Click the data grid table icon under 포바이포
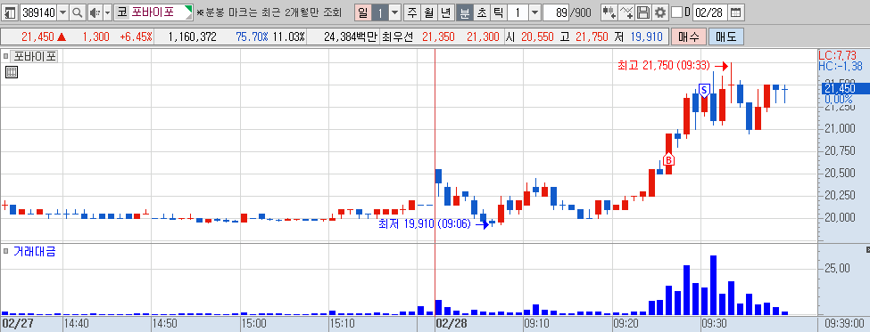Viewport: 870px width, 332px height. click(12, 72)
